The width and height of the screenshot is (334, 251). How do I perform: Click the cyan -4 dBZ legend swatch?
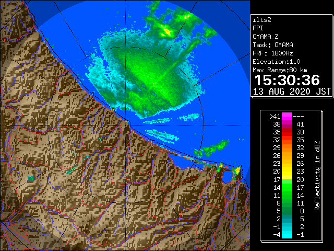[x=287, y=234]
